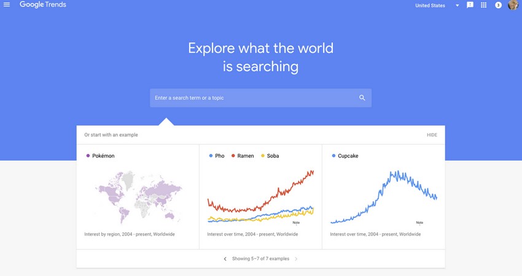Go to next examples with right chevron
The image size is (522, 276).
(x=296, y=259)
